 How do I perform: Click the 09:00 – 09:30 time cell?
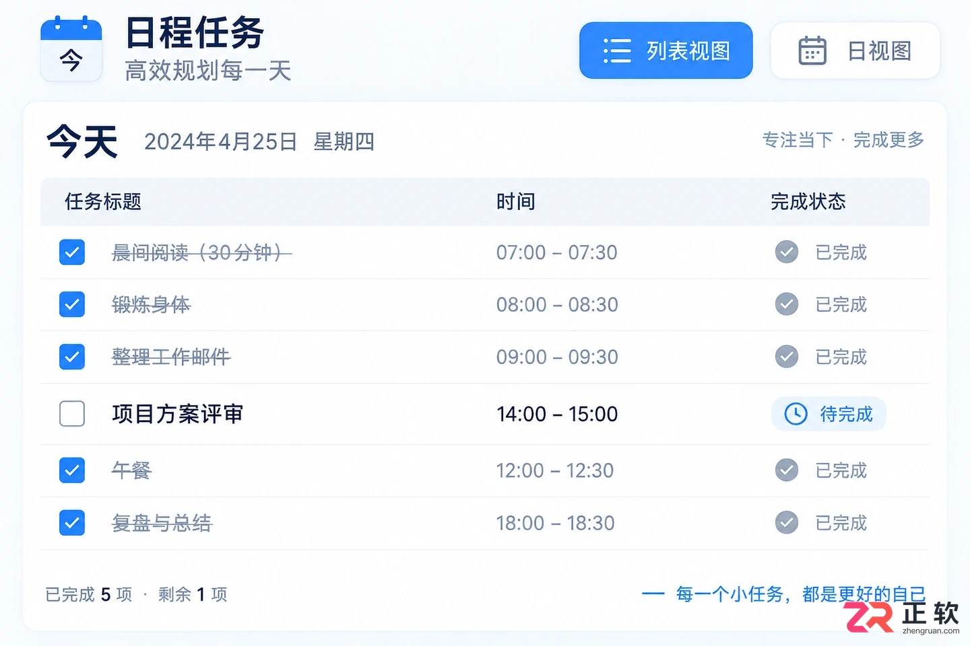[x=557, y=357]
